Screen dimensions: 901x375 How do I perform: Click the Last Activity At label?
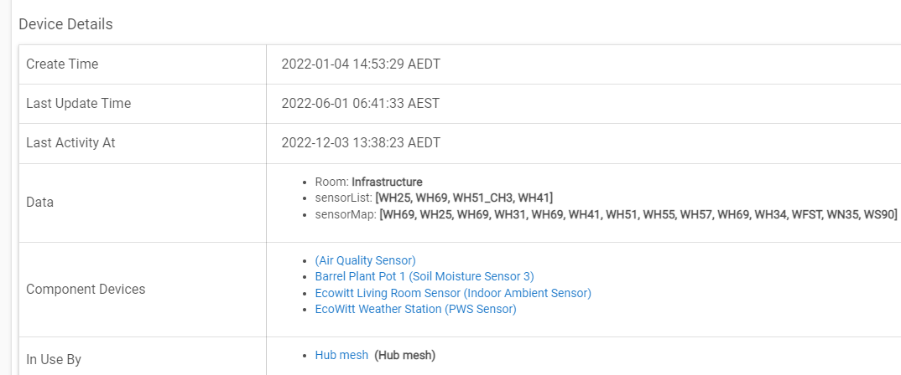coord(70,143)
